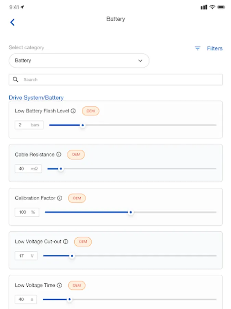Click the Low Voltage Time value field
The height and width of the screenshot is (309, 231).
(26, 299)
